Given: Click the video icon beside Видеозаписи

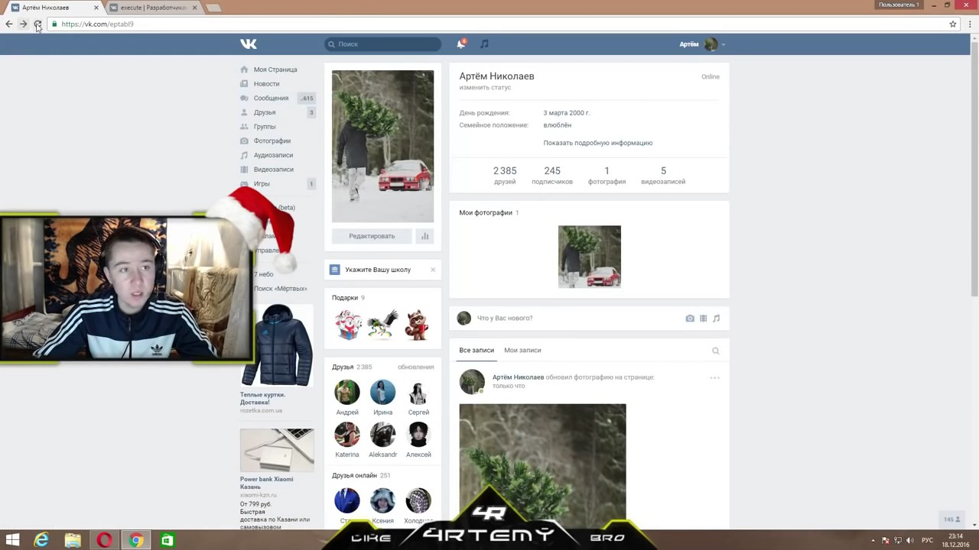Looking at the screenshot, I should (244, 170).
